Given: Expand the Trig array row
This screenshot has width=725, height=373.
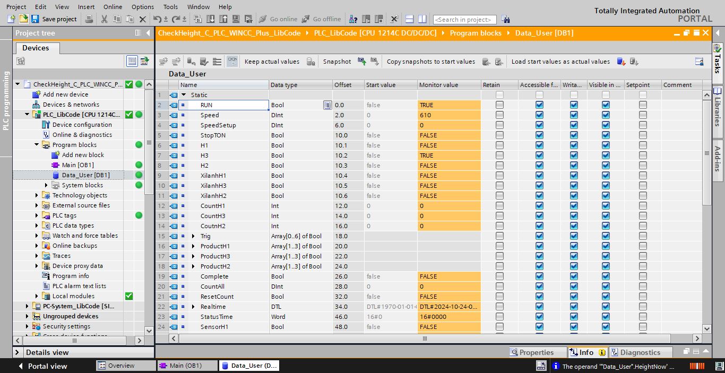Looking at the screenshot, I should (193, 236).
